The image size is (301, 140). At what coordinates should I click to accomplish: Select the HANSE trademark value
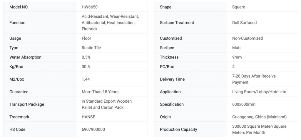coord(88,117)
